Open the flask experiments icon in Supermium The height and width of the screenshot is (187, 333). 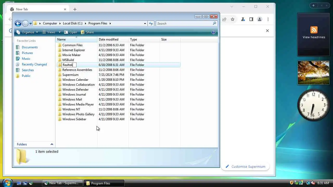point(243,19)
